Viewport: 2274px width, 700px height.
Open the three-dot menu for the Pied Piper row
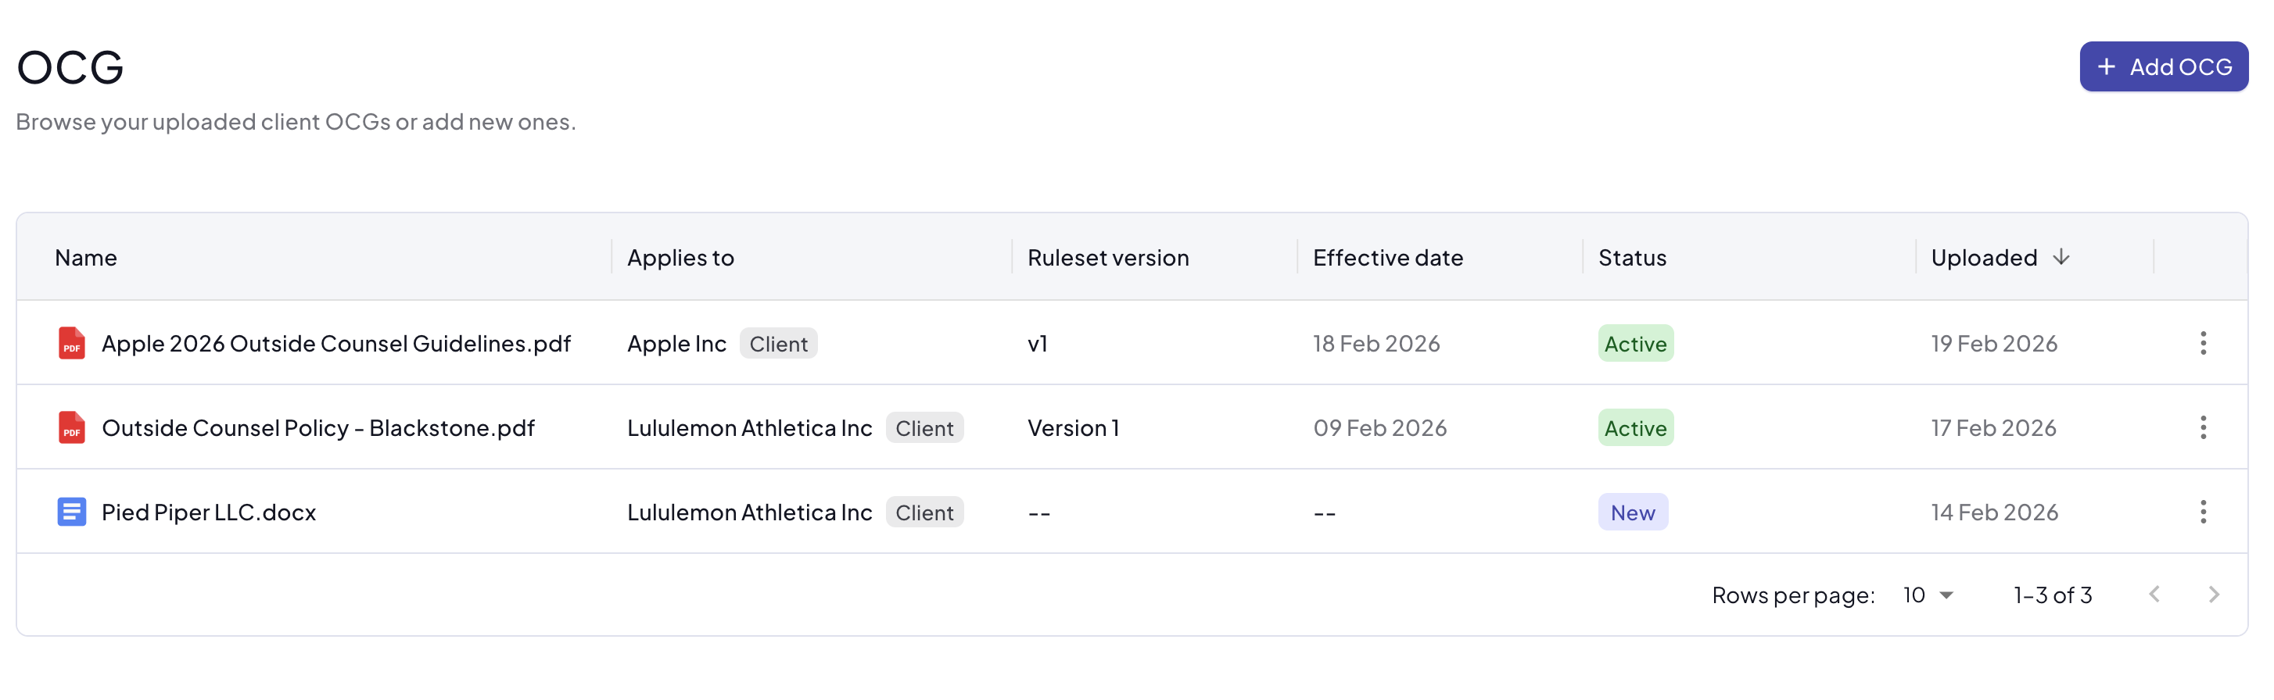[x=2203, y=512]
